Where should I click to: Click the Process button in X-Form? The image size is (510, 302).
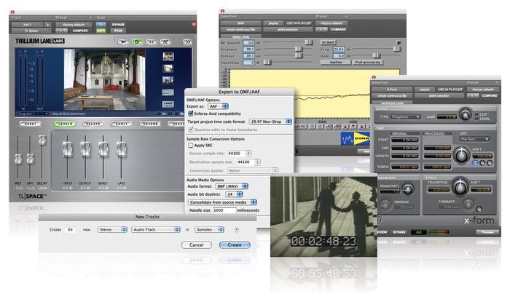487,232
